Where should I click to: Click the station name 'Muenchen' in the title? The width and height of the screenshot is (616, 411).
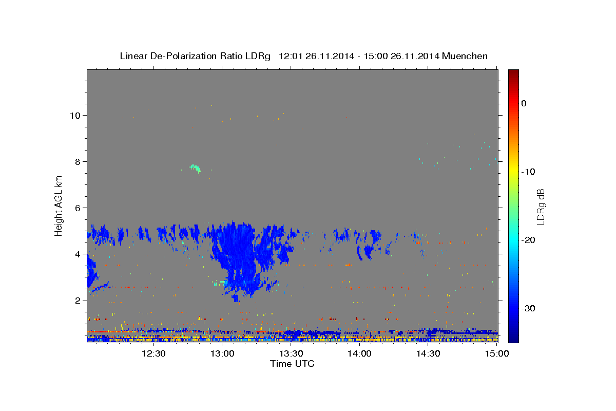click(465, 56)
